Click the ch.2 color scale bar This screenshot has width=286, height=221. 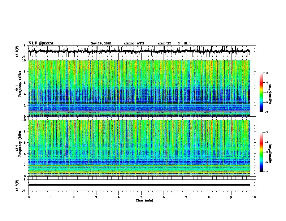coord(261,152)
